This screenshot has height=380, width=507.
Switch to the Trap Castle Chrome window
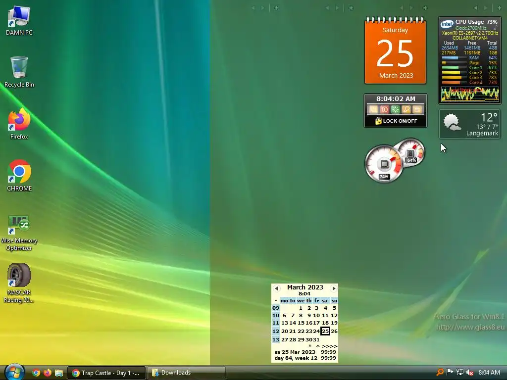point(106,373)
